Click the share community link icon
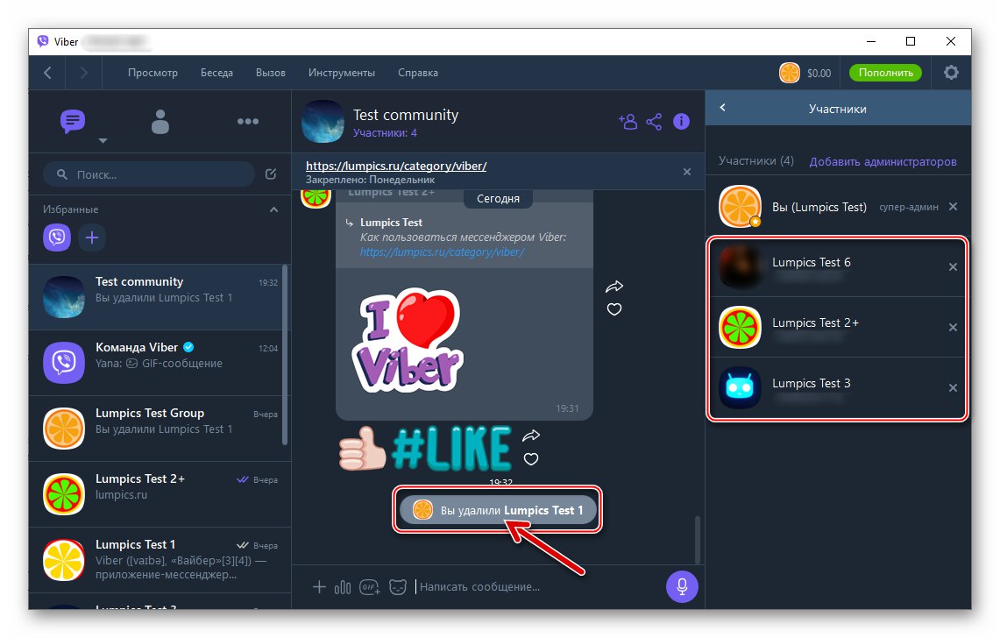Viewport: 1000px width, 638px height. click(x=654, y=121)
